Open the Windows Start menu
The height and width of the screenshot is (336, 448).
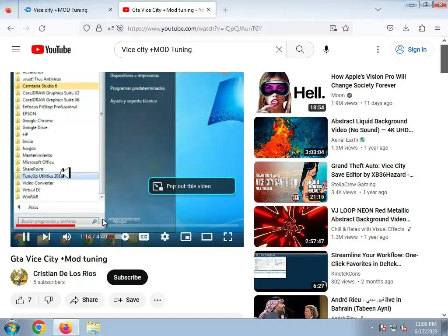click(12, 327)
